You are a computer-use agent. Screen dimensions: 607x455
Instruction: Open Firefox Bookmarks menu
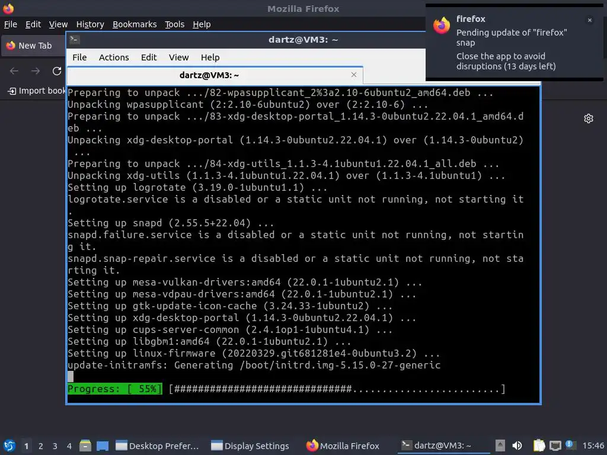pos(135,24)
